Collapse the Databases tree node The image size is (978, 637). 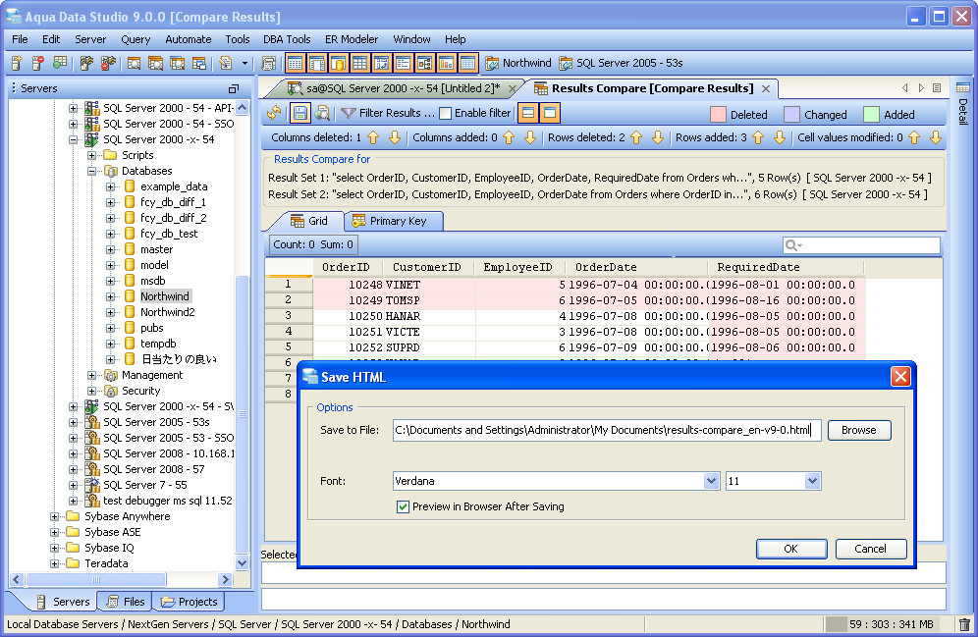pos(91,171)
